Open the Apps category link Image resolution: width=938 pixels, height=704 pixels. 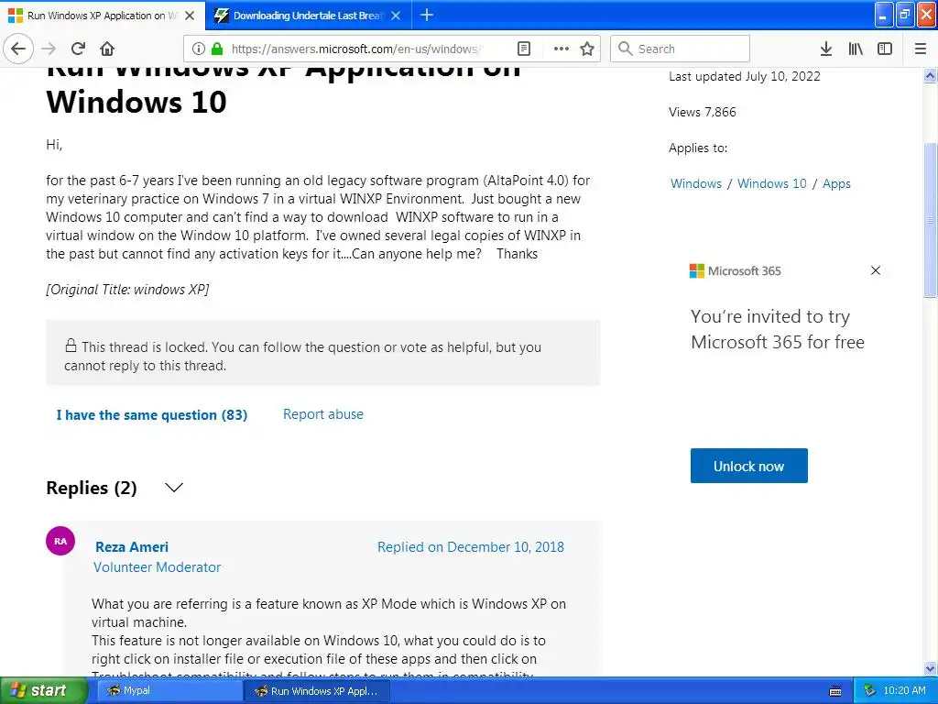click(836, 183)
